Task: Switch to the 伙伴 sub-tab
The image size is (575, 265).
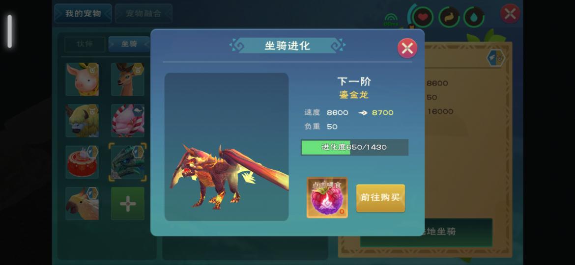Action: coord(85,44)
